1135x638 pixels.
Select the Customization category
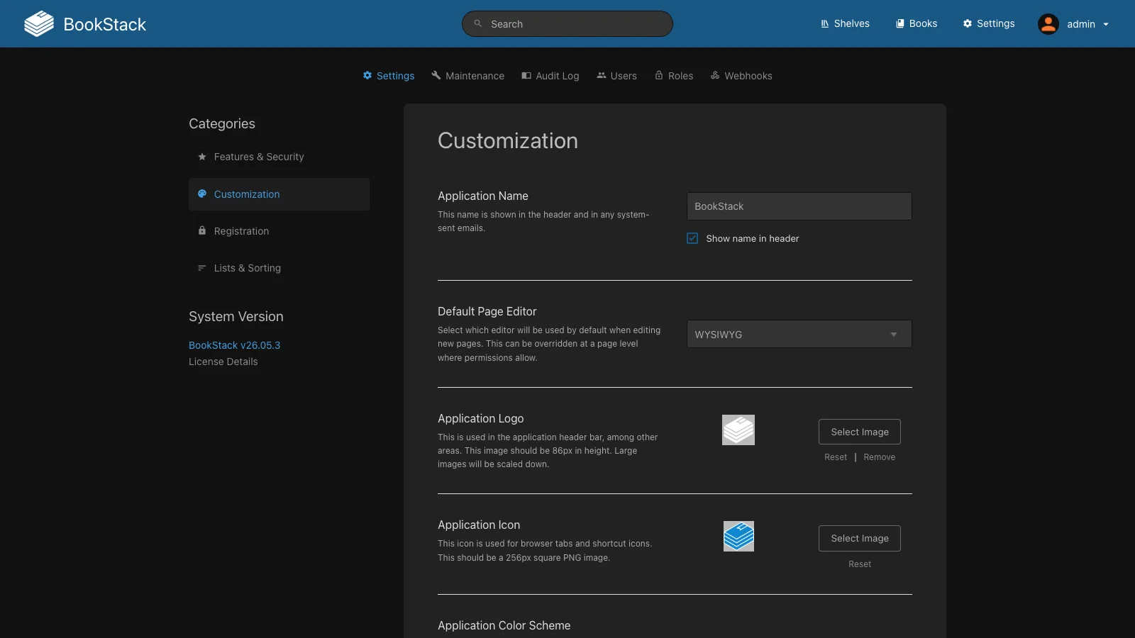pos(279,194)
